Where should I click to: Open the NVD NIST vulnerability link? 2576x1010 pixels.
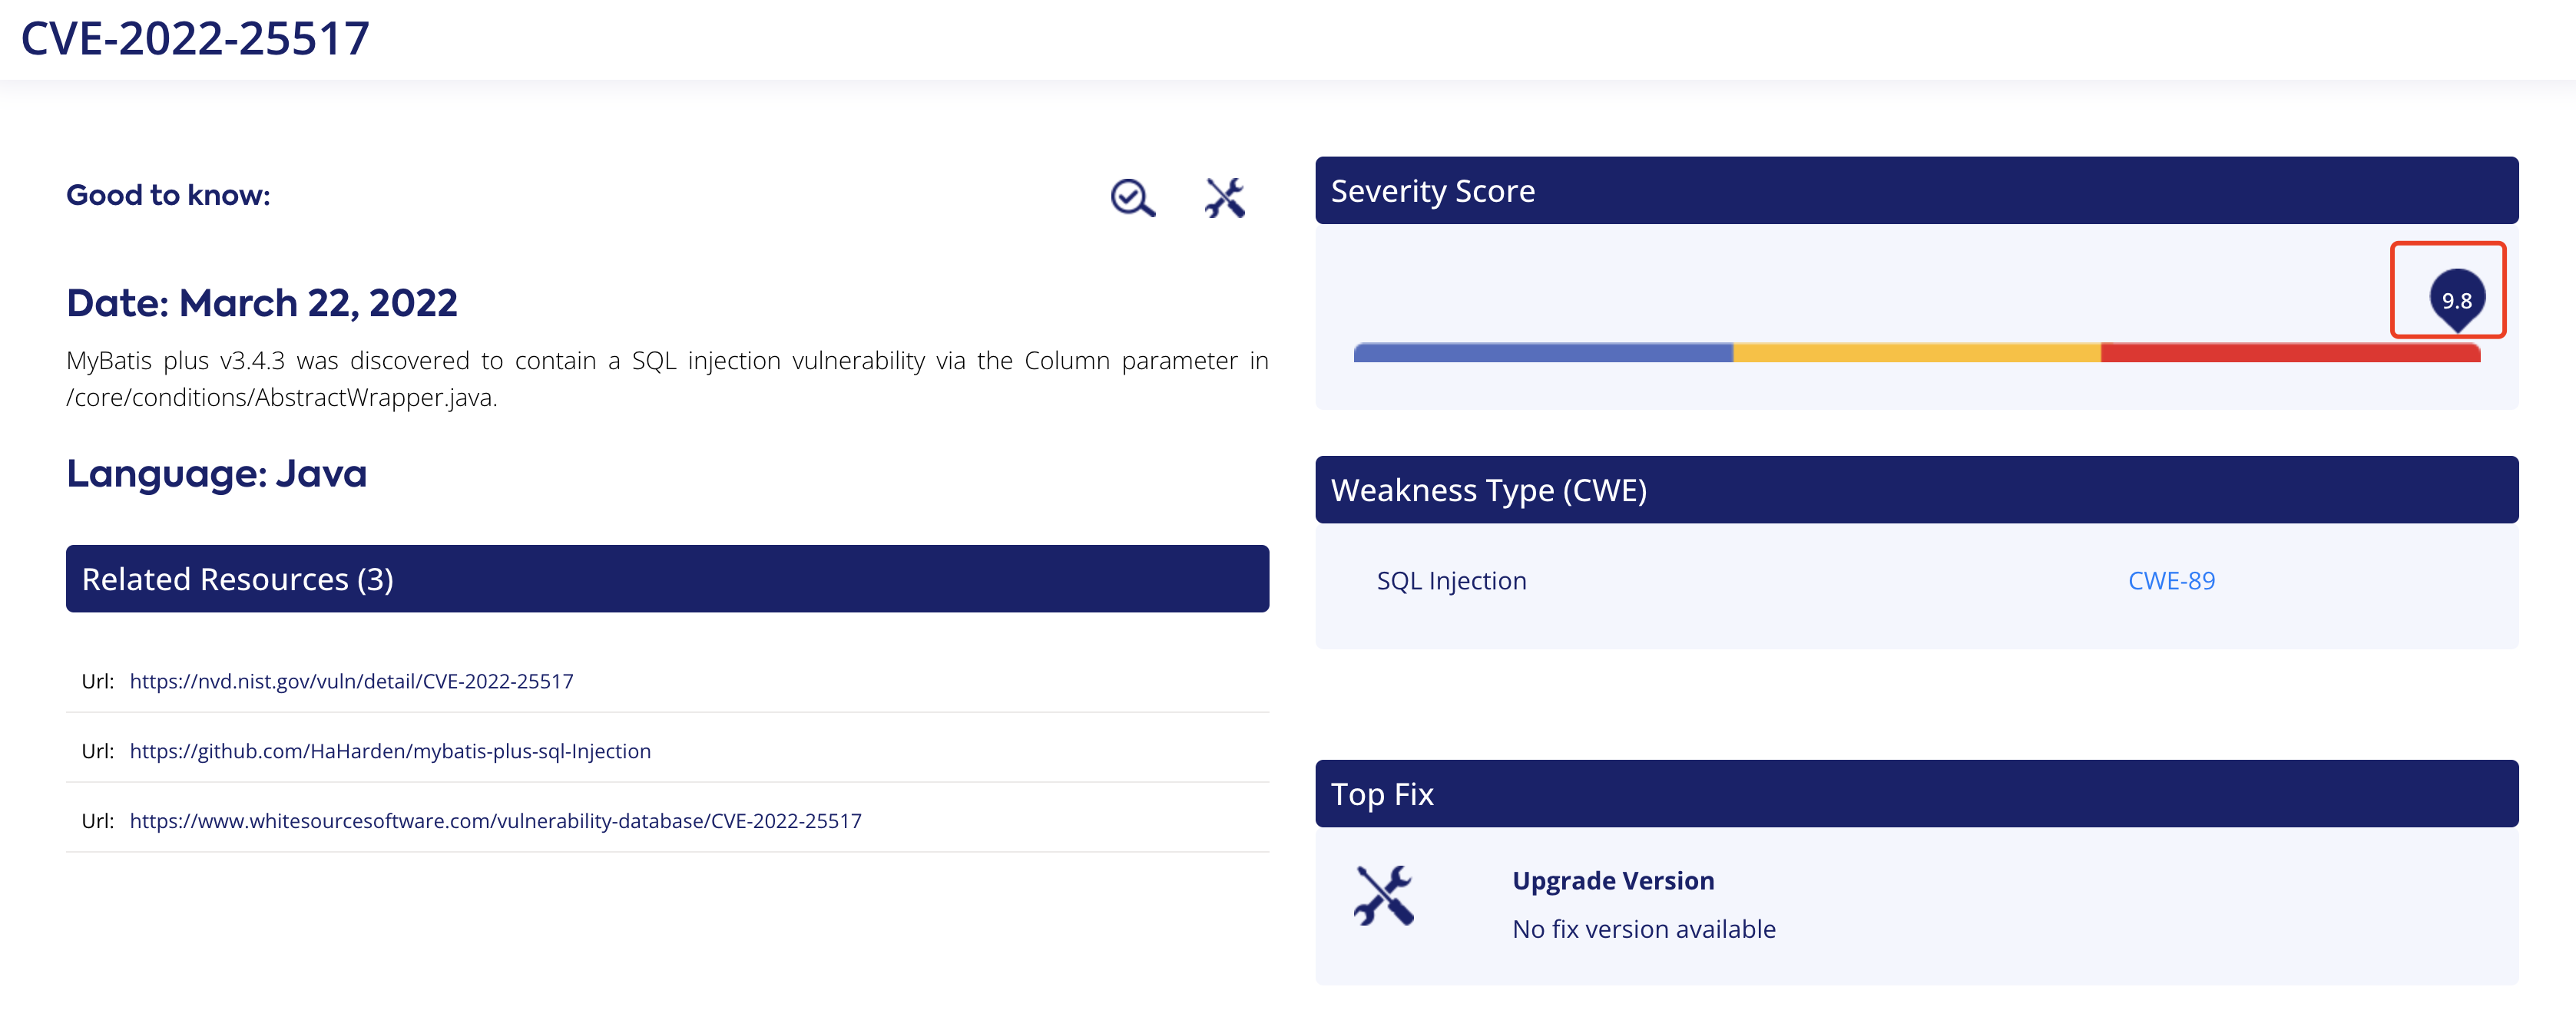(351, 682)
